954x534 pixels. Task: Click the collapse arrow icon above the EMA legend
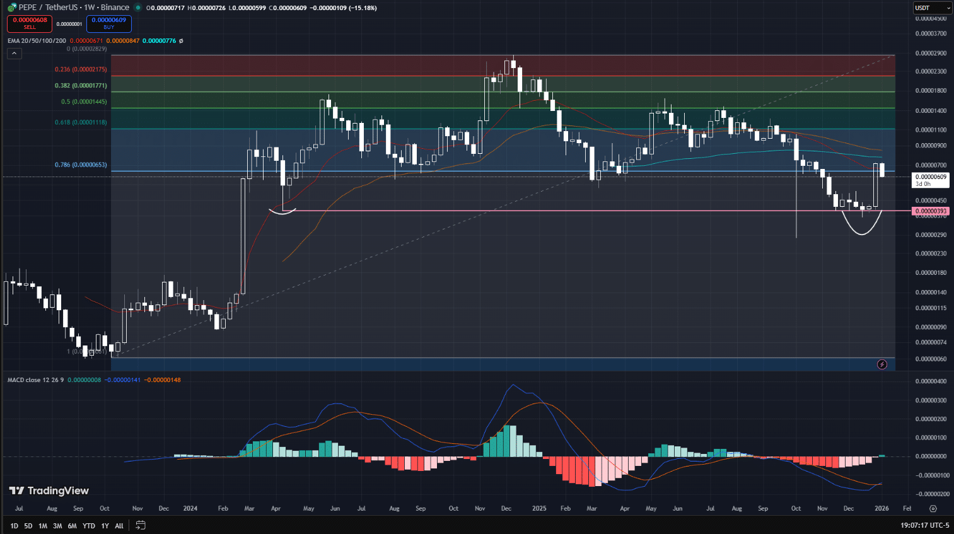click(14, 54)
